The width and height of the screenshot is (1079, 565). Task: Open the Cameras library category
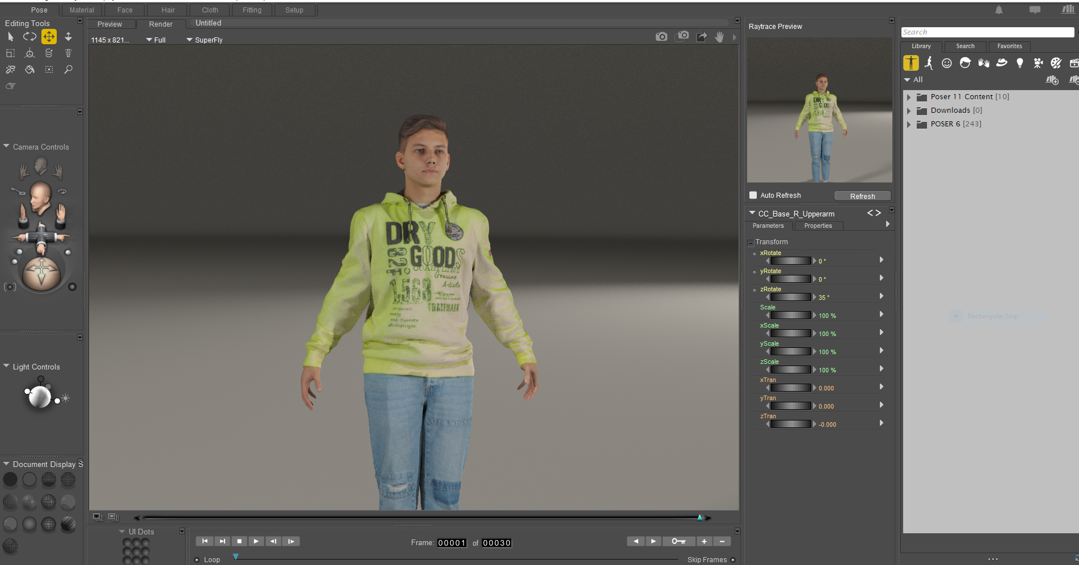1038,63
